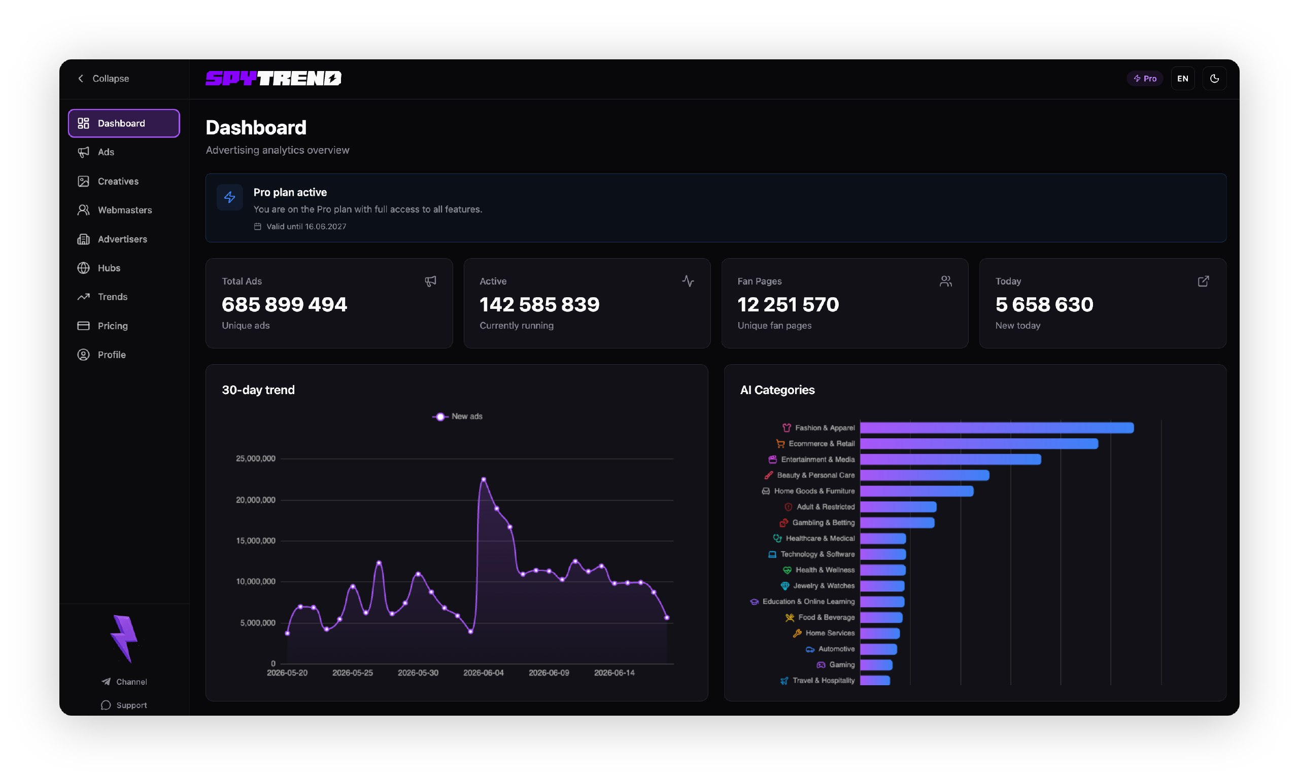The image size is (1299, 775).
Task: Open the Creatives page
Action: click(x=124, y=181)
